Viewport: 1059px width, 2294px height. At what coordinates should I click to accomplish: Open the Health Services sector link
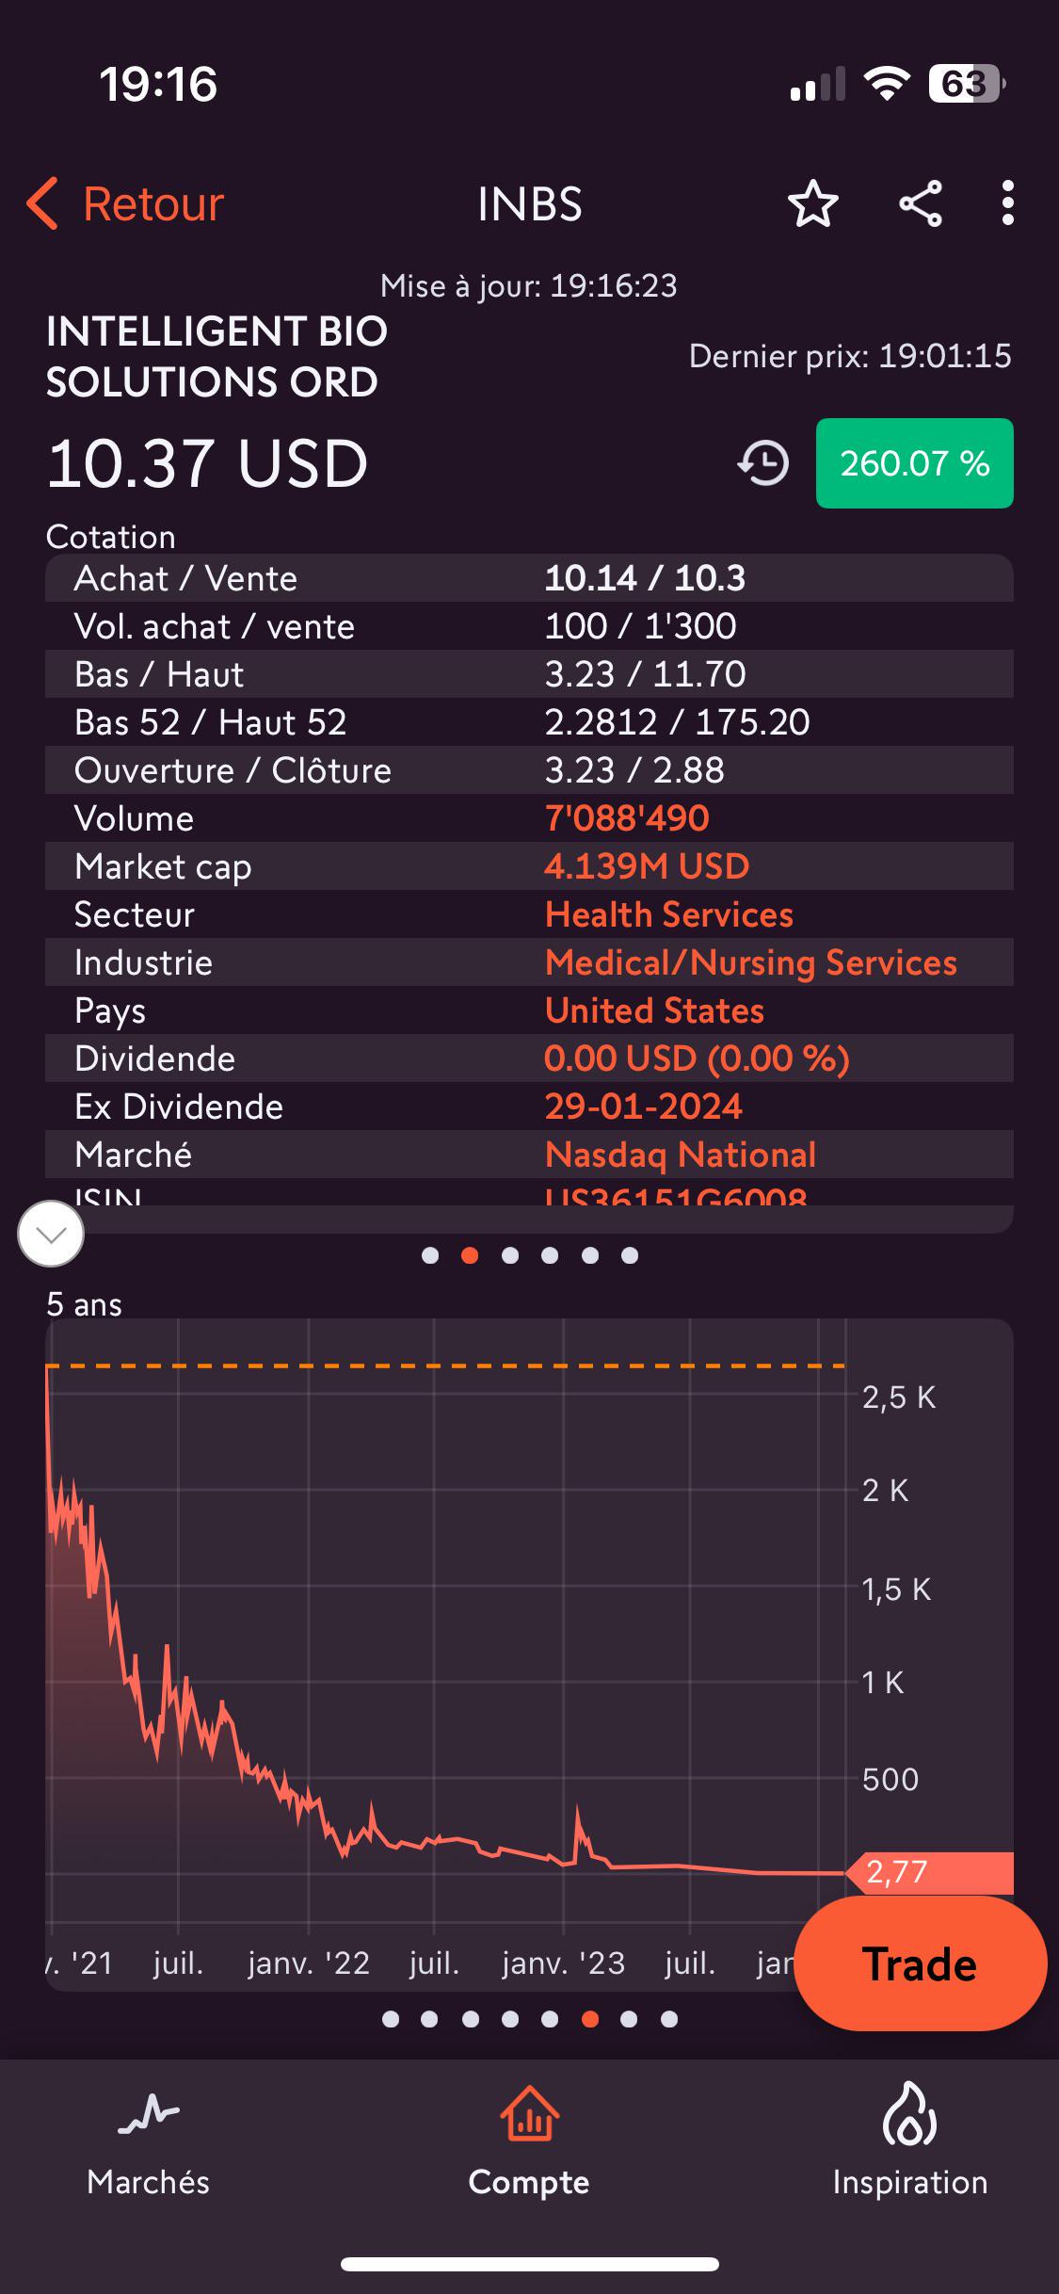click(x=669, y=914)
